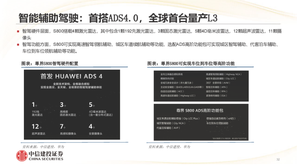Click the 尊界 S800 ADS高阶功能包 heading
Screen dimensions: 297x165
point(200,110)
